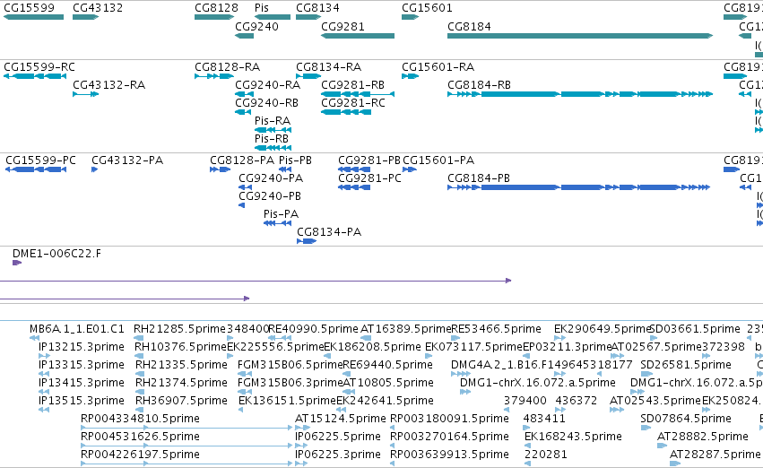Click the Pis gene label
This screenshot has width=763, height=468.
(x=261, y=8)
